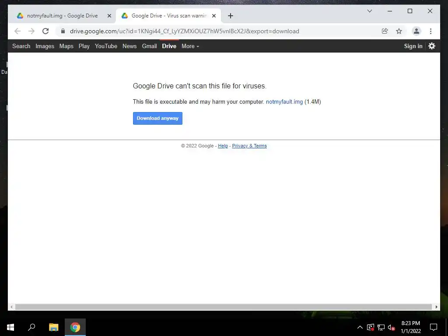
Task: Show hidden system tray icons
Action: coord(360,327)
